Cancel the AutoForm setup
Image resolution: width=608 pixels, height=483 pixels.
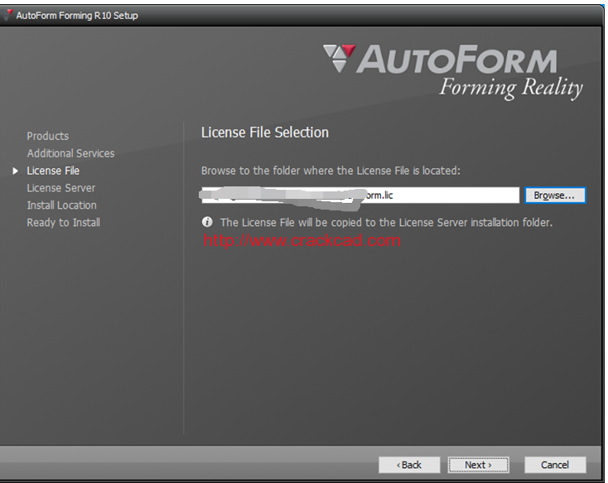pos(555,465)
